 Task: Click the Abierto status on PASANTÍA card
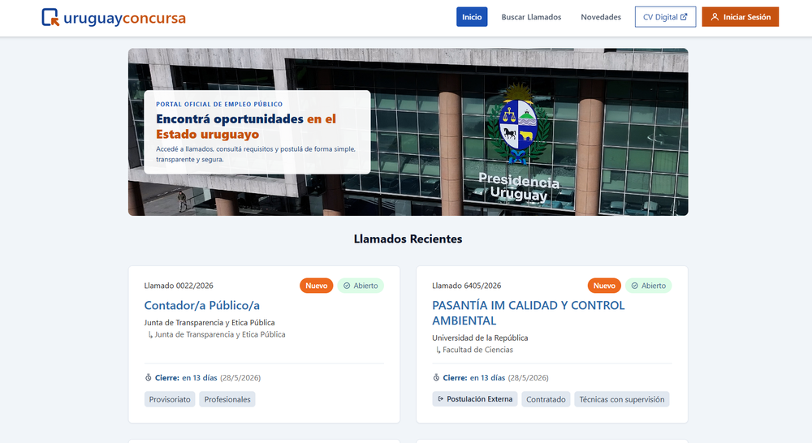click(648, 286)
